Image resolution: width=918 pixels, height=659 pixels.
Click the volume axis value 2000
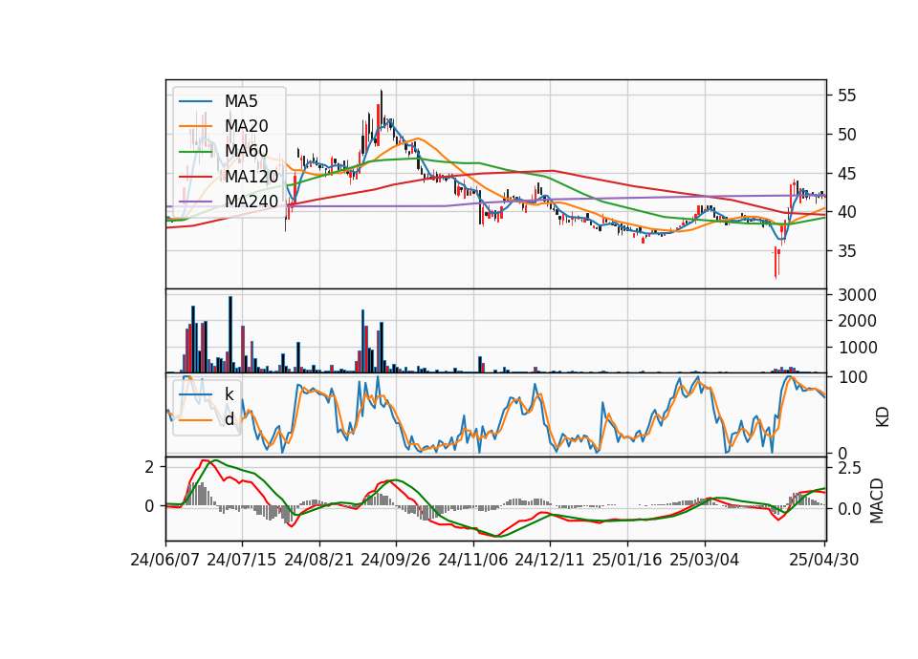[857, 321]
